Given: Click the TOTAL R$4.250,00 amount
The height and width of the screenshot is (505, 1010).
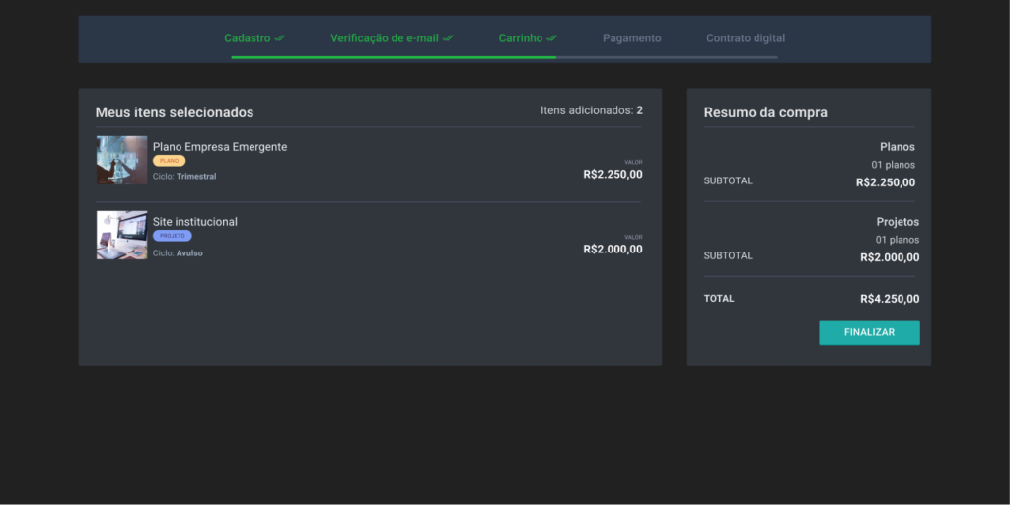Looking at the screenshot, I should (890, 299).
